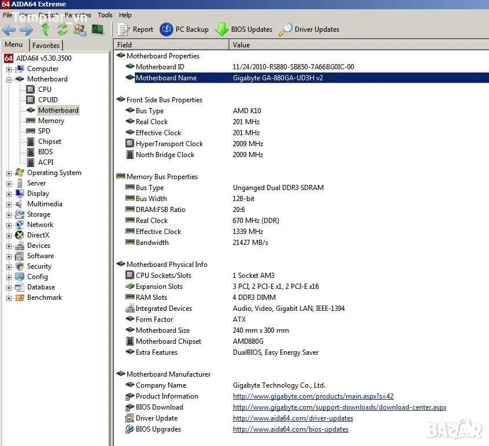Viewport: 489px width, 446px height.
Task: Expand the Multimedia tree node
Action: point(9,205)
